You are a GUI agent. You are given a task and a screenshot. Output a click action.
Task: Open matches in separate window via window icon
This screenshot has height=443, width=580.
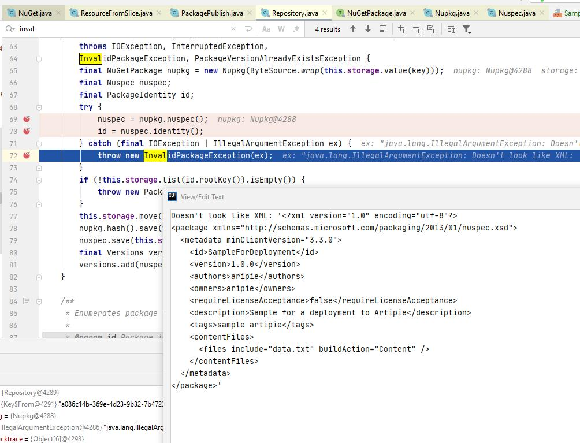pyautogui.click(x=384, y=28)
